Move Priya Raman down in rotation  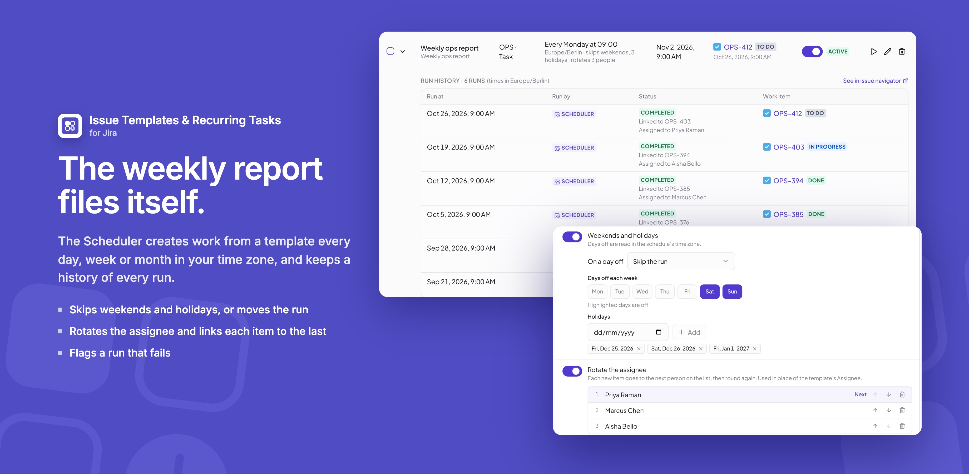[888, 395]
